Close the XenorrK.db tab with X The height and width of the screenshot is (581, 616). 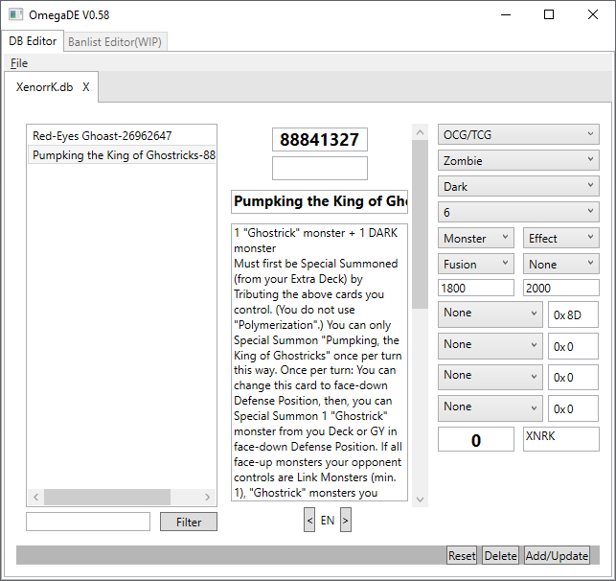(x=85, y=87)
